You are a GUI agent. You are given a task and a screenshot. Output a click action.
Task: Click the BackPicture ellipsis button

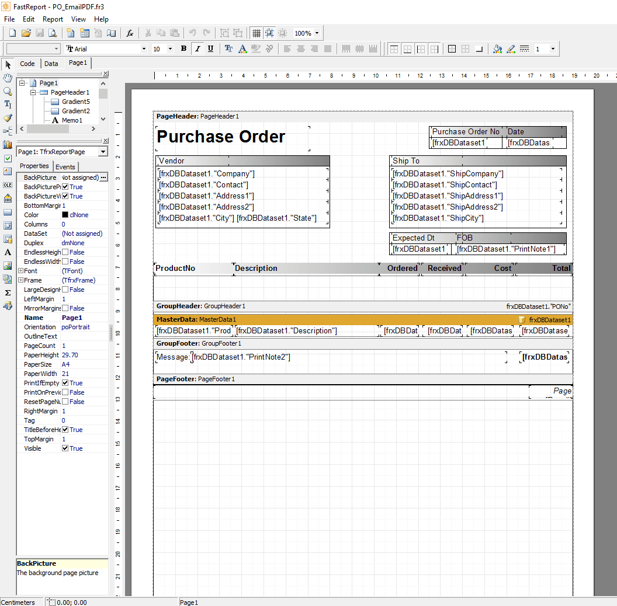click(103, 177)
